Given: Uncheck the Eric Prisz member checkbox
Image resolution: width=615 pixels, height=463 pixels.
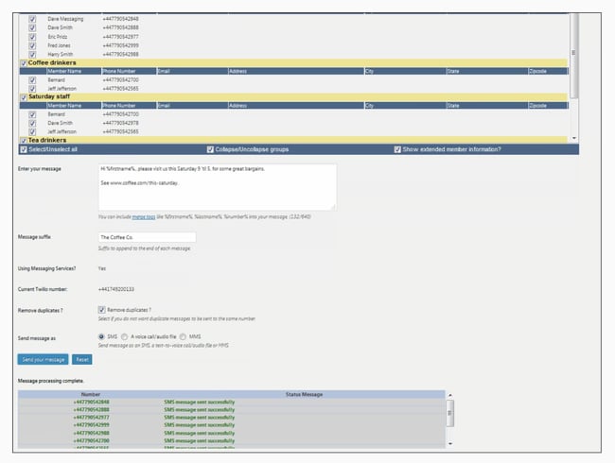Looking at the screenshot, I should point(32,37).
